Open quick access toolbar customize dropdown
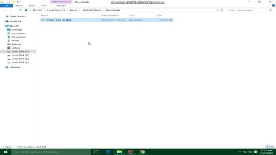Screen dimensions: 276x155 click(18, 2)
